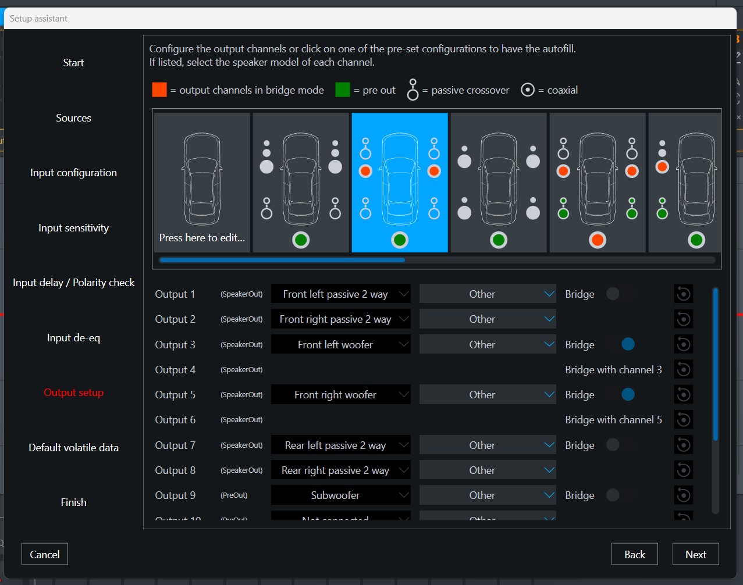Change the Front right woofer selection dropdown
743x585 pixels.
pos(341,395)
